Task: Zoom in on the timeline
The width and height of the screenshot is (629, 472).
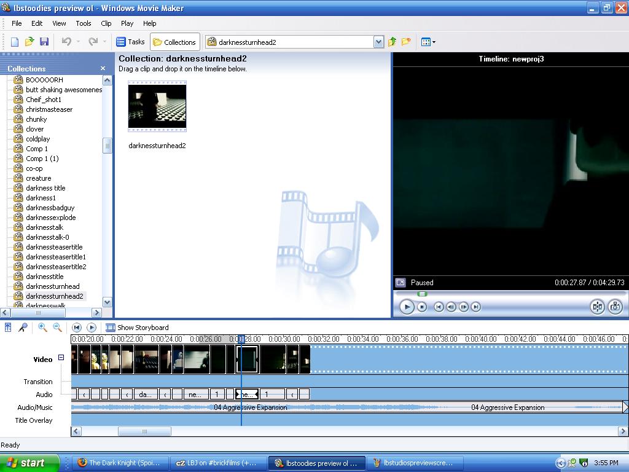Action: 42,327
